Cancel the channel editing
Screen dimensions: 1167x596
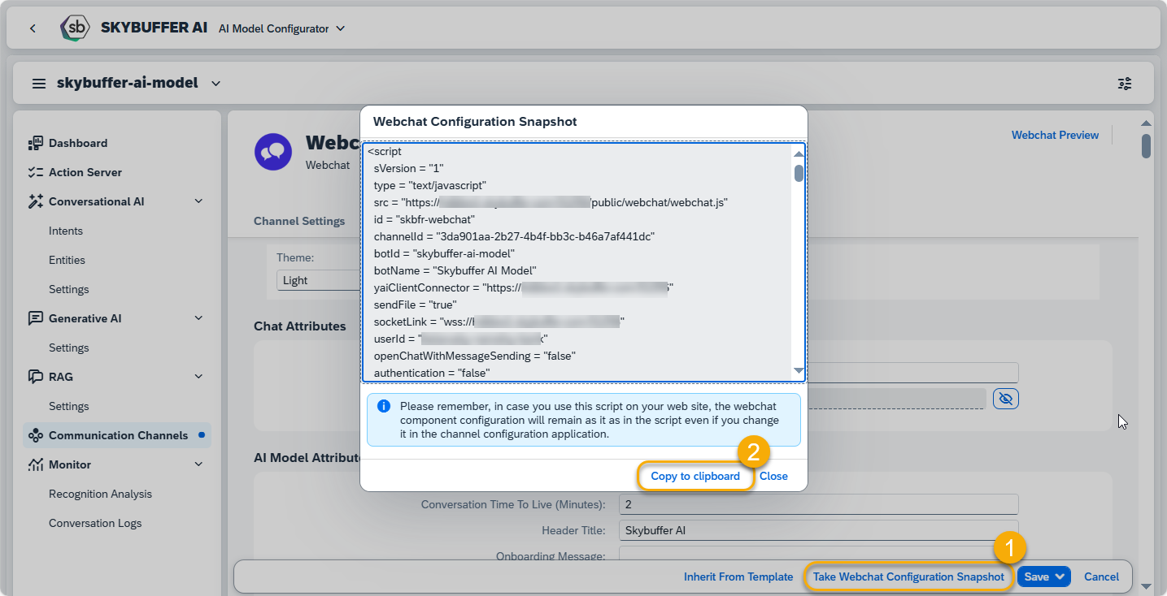pos(1101,577)
